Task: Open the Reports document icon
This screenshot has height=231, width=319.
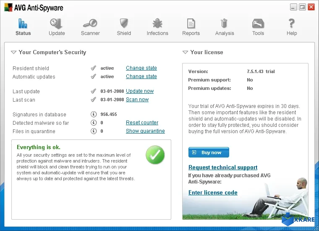Action: 191,24
